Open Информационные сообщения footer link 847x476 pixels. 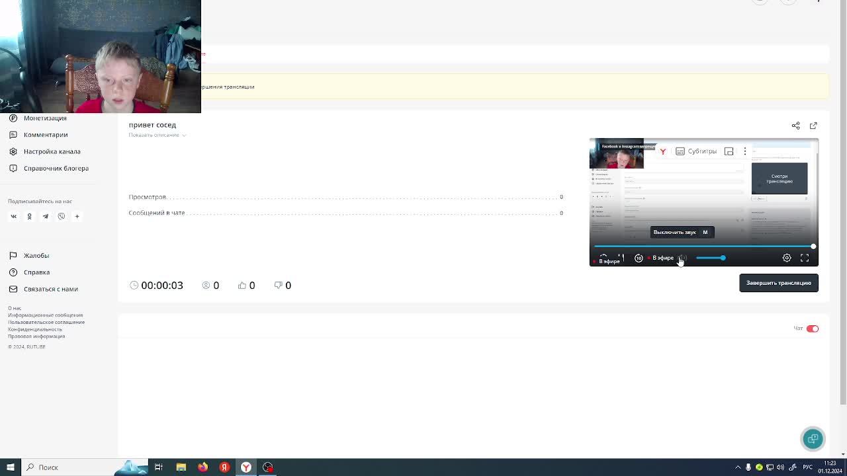click(45, 315)
